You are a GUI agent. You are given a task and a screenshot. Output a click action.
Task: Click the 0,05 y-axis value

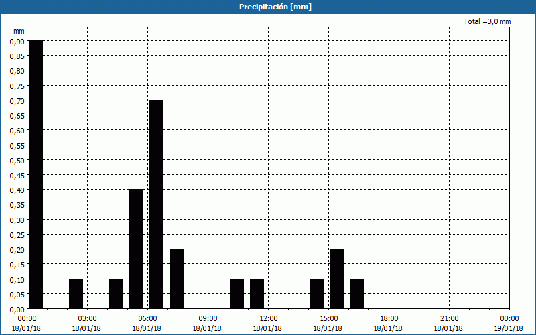point(17,295)
